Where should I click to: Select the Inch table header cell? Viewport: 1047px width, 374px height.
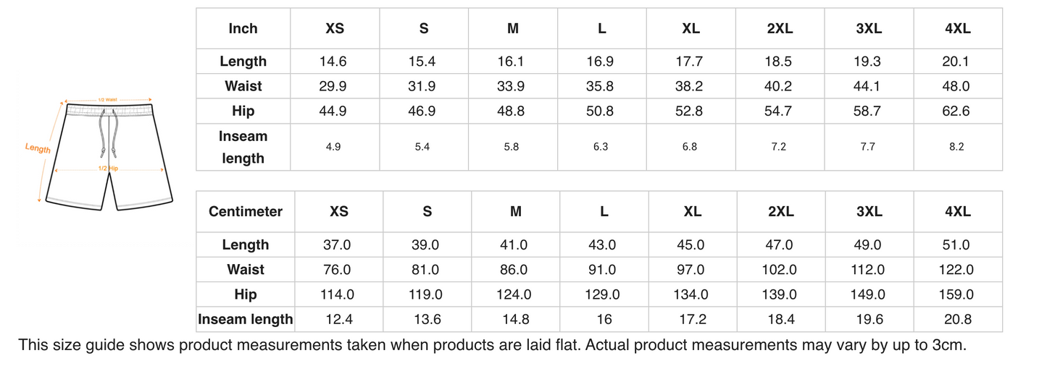(243, 29)
